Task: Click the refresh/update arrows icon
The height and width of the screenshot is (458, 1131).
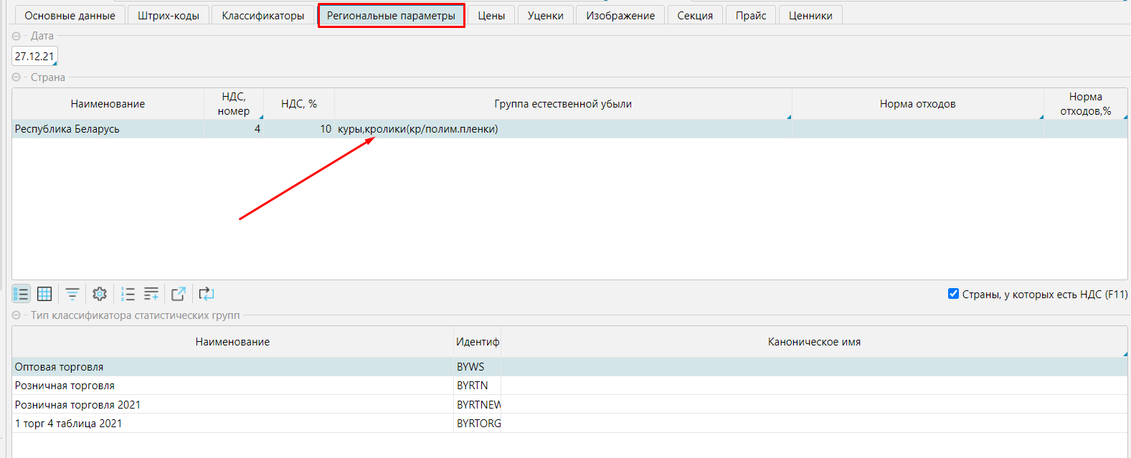Action: 207,294
